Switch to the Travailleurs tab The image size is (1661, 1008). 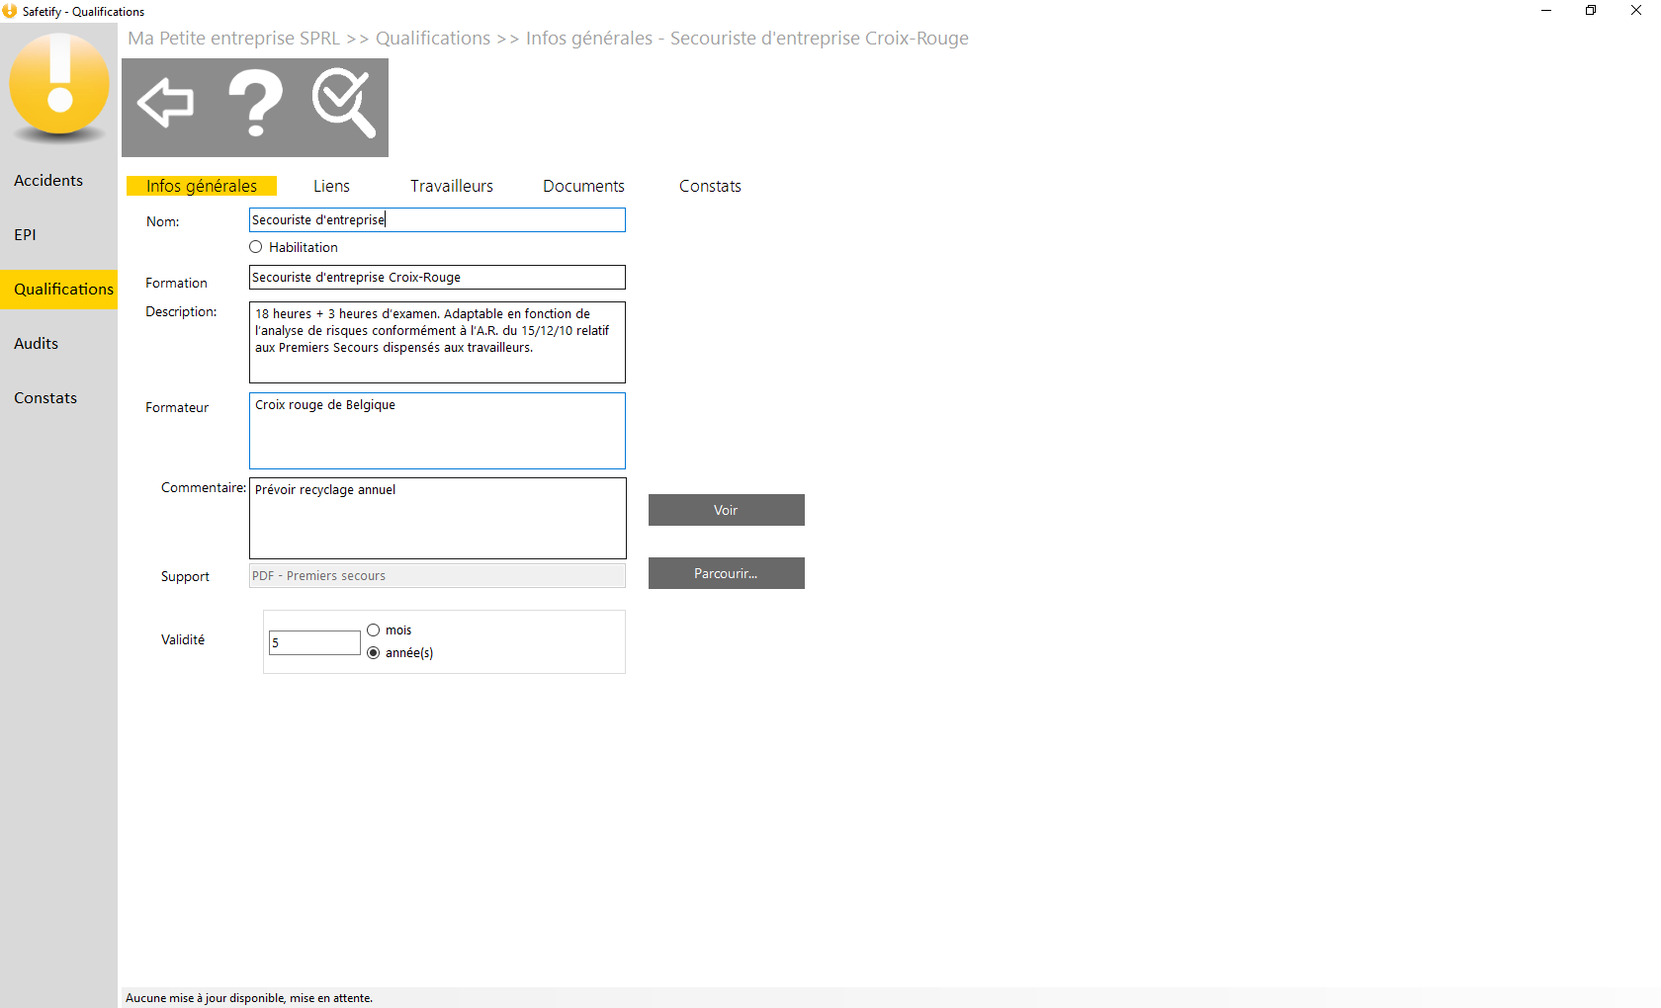(452, 186)
